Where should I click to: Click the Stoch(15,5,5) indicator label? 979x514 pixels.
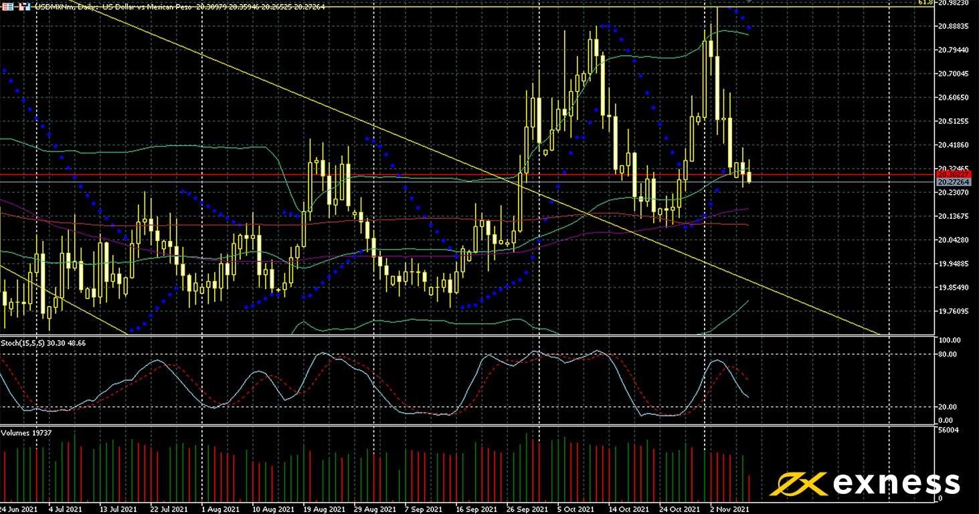click(x=43, y=343)
